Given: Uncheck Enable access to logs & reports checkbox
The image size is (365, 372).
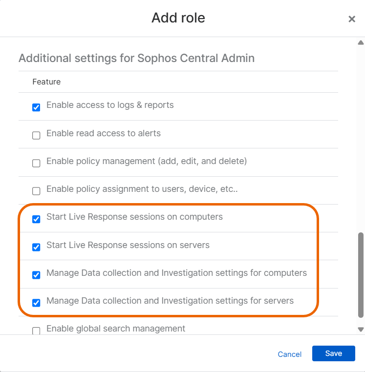Looking at the screenshot, I should [x=36, y=107].
